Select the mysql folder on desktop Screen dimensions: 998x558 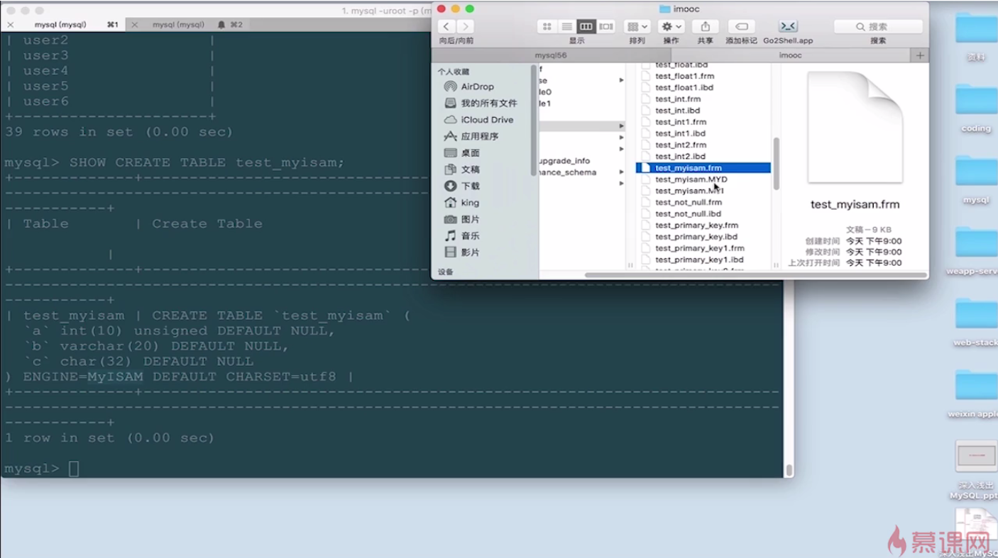976,178
